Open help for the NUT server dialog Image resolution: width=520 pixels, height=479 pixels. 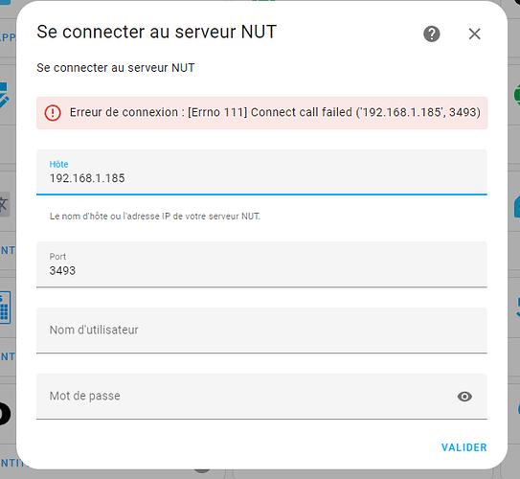point(432,34)
